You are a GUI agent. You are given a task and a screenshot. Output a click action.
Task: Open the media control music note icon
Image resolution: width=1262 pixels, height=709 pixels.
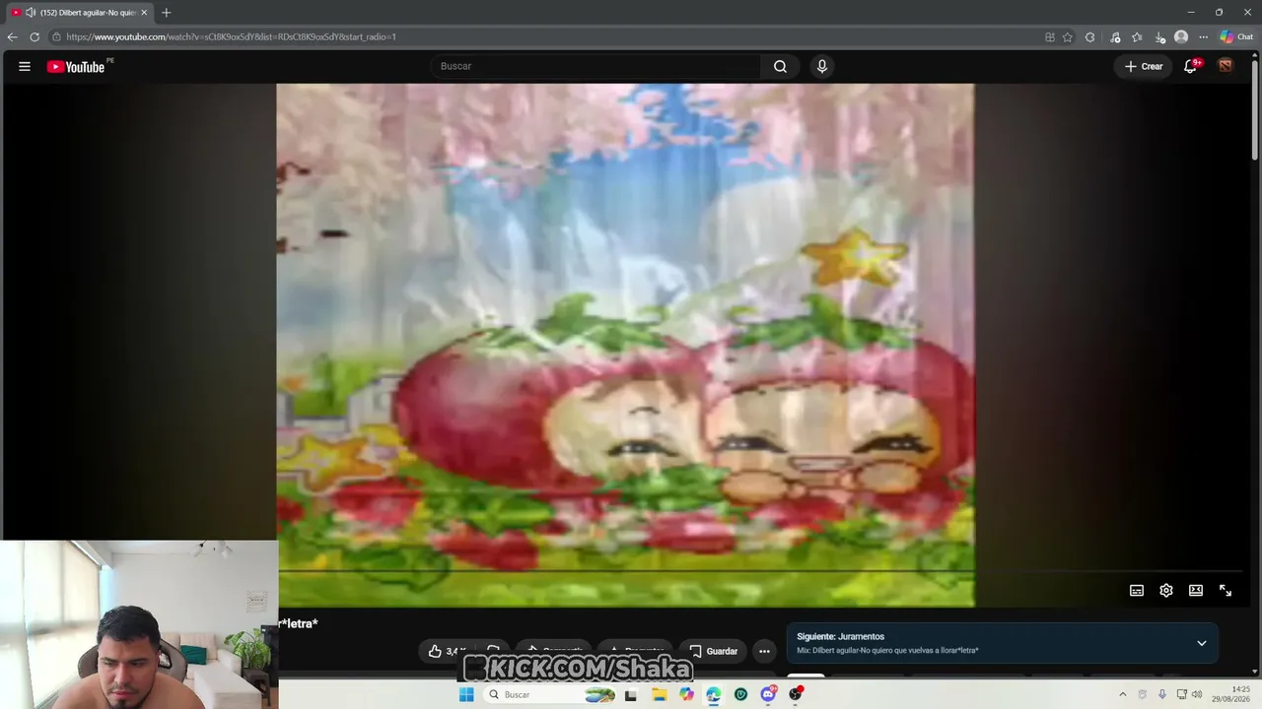click(1115, 37)
